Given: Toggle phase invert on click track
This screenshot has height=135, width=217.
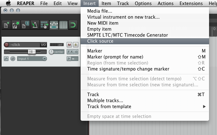Looking at the screenshot, I should [x=13, y=59].
